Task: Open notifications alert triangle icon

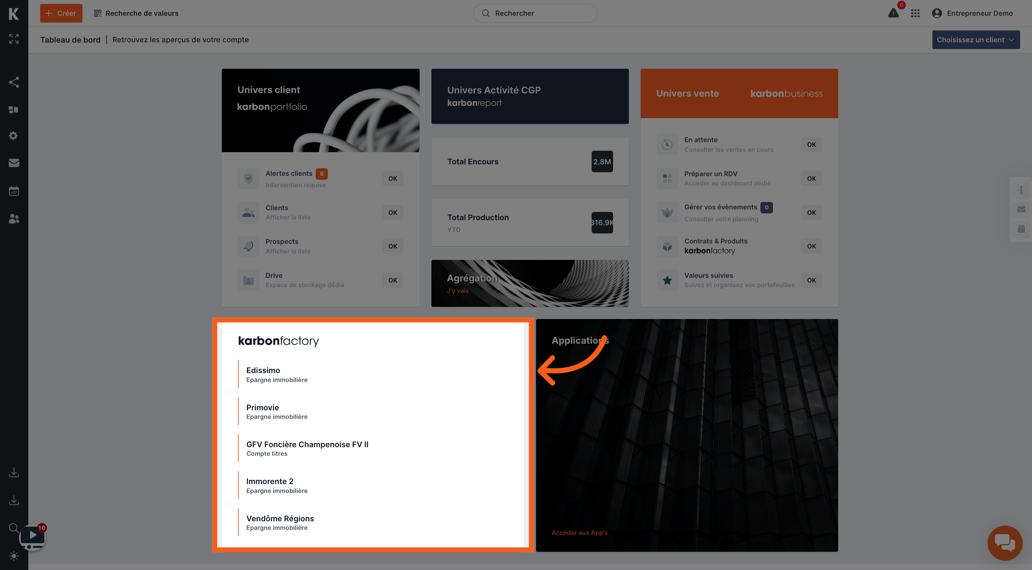Action: tap(893, 13)
